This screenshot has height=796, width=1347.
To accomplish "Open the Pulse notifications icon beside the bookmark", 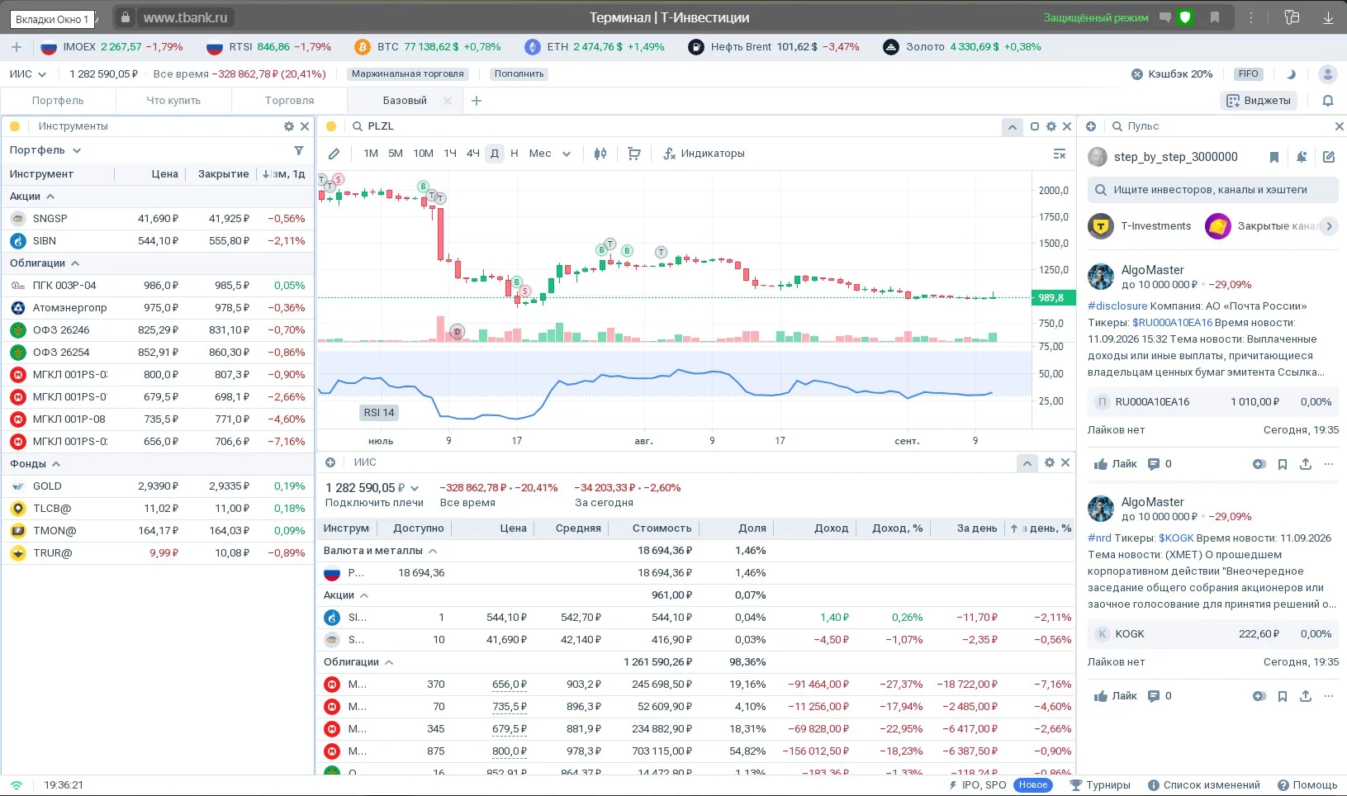I will click(1302, 157).
